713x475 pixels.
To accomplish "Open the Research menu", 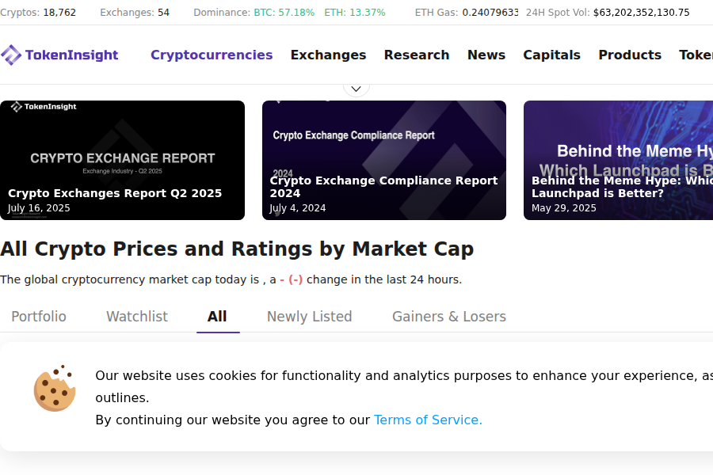I will coord(417,55).
